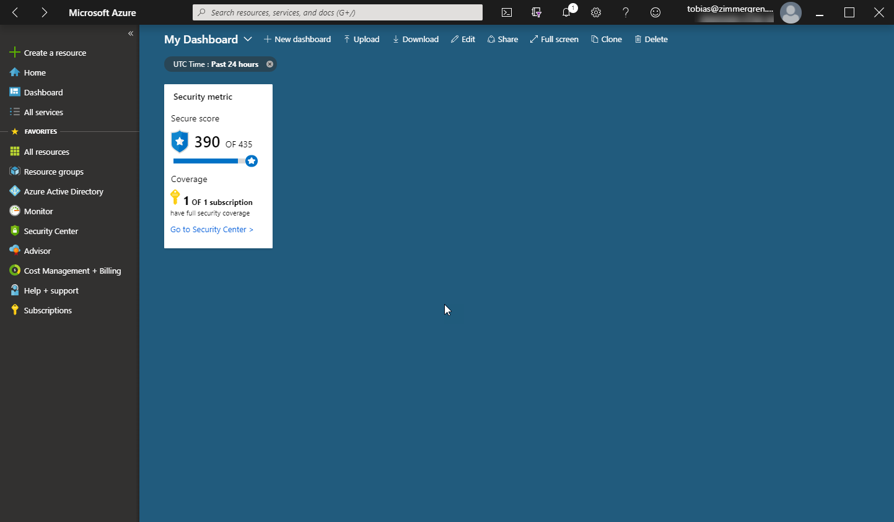Open the notifications bell
Viewport: 894px width, 522px height.
click(x=566, y=12)
